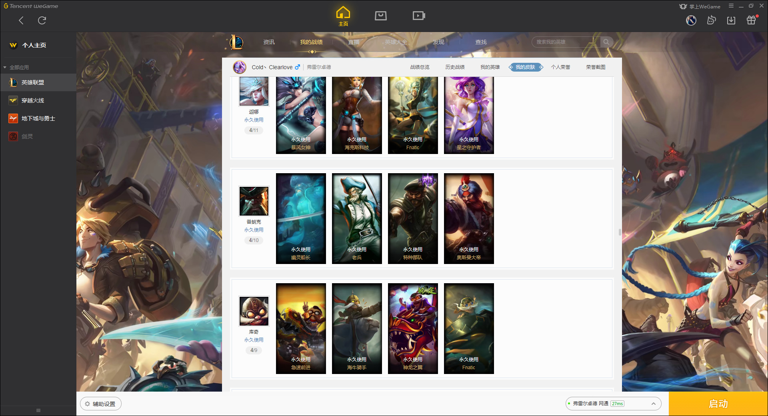The height and width of the screenshot is (416, 768).
Task: Open the 掌上WeGame mobile link
Action: pyautogui.click(x=700, y=6)
